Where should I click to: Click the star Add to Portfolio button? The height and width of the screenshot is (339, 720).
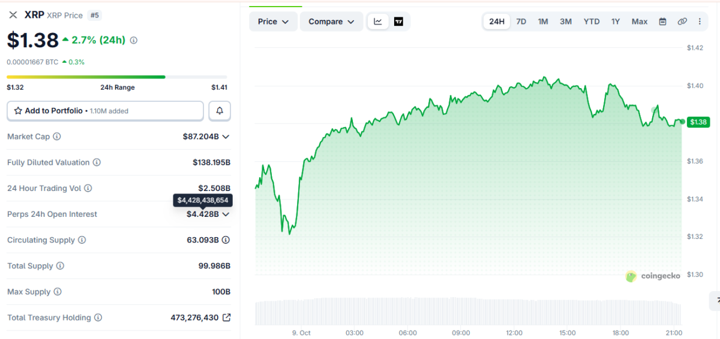pos(105,111)
